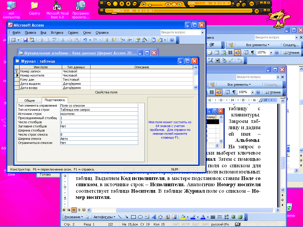Save the table with the floppy disk icon
Viewport: 303px width, 227px height.
click(25, 40)
